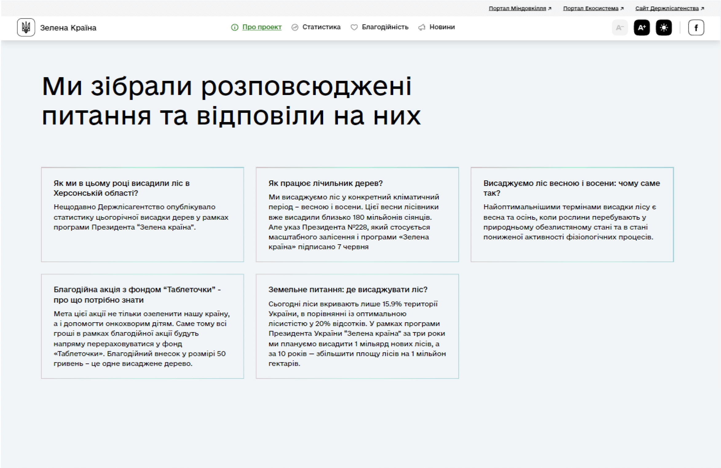Click the trident emblem in the site logo
The height and width of the screenshot is (468, 721).
click(x=26, y=27)
